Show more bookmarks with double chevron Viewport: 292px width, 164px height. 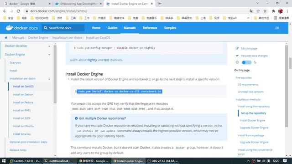pyautogui.click(x=248, y=18)
